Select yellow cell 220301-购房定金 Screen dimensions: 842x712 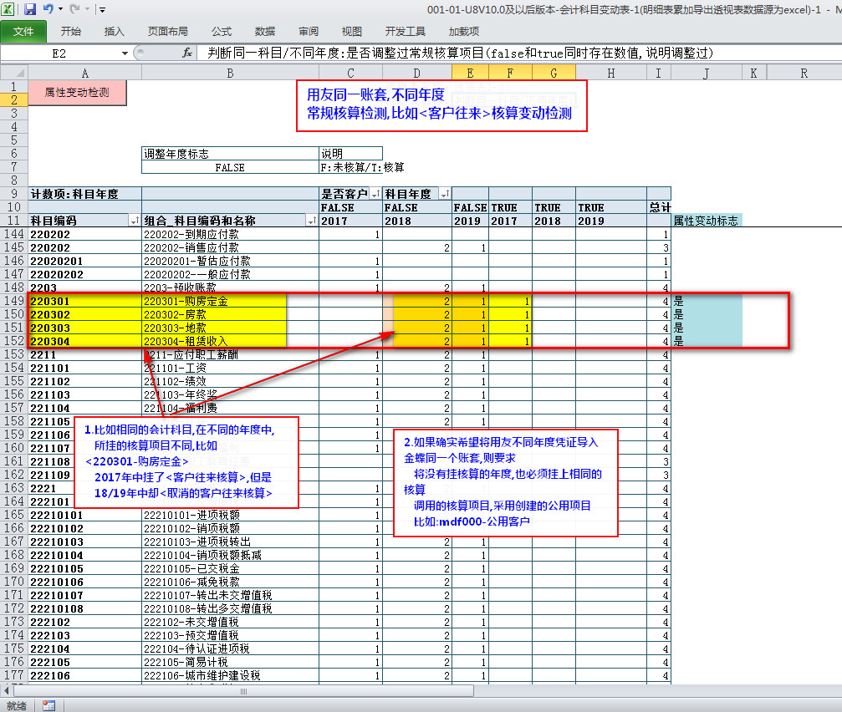214,301
